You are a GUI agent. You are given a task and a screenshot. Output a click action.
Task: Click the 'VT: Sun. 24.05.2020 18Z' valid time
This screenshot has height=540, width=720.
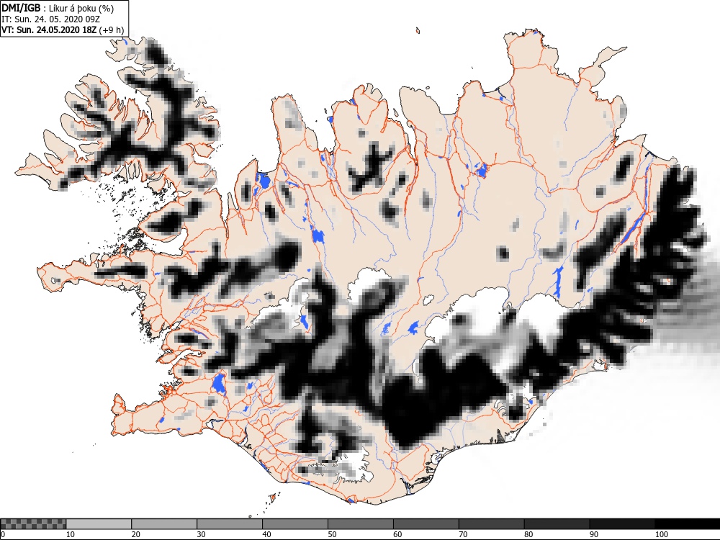click(x=49, y=30)
